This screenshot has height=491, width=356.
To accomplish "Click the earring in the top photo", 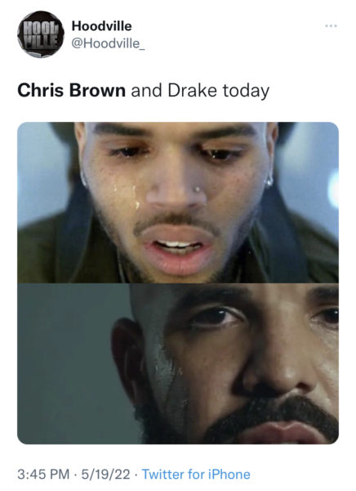I will (269, 182).
